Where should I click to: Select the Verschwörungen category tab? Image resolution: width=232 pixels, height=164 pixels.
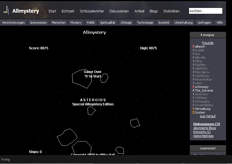point(14,23)
